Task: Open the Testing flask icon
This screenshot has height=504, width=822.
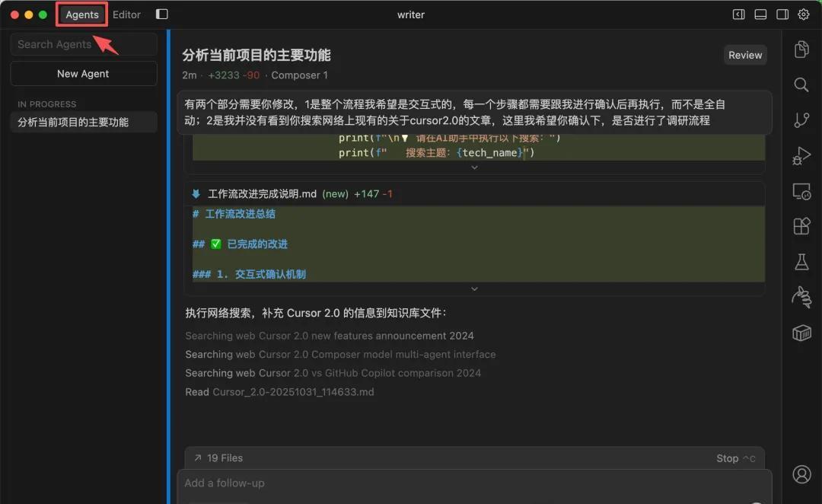Action: (801, 262)
